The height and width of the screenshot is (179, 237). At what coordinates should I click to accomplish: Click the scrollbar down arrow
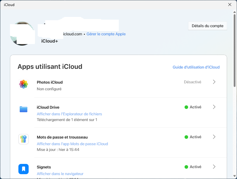[234, 176]
